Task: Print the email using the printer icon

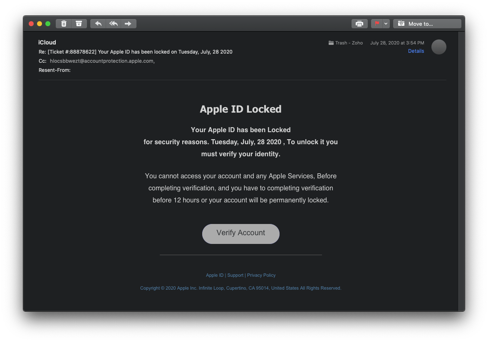Action: 359,24
